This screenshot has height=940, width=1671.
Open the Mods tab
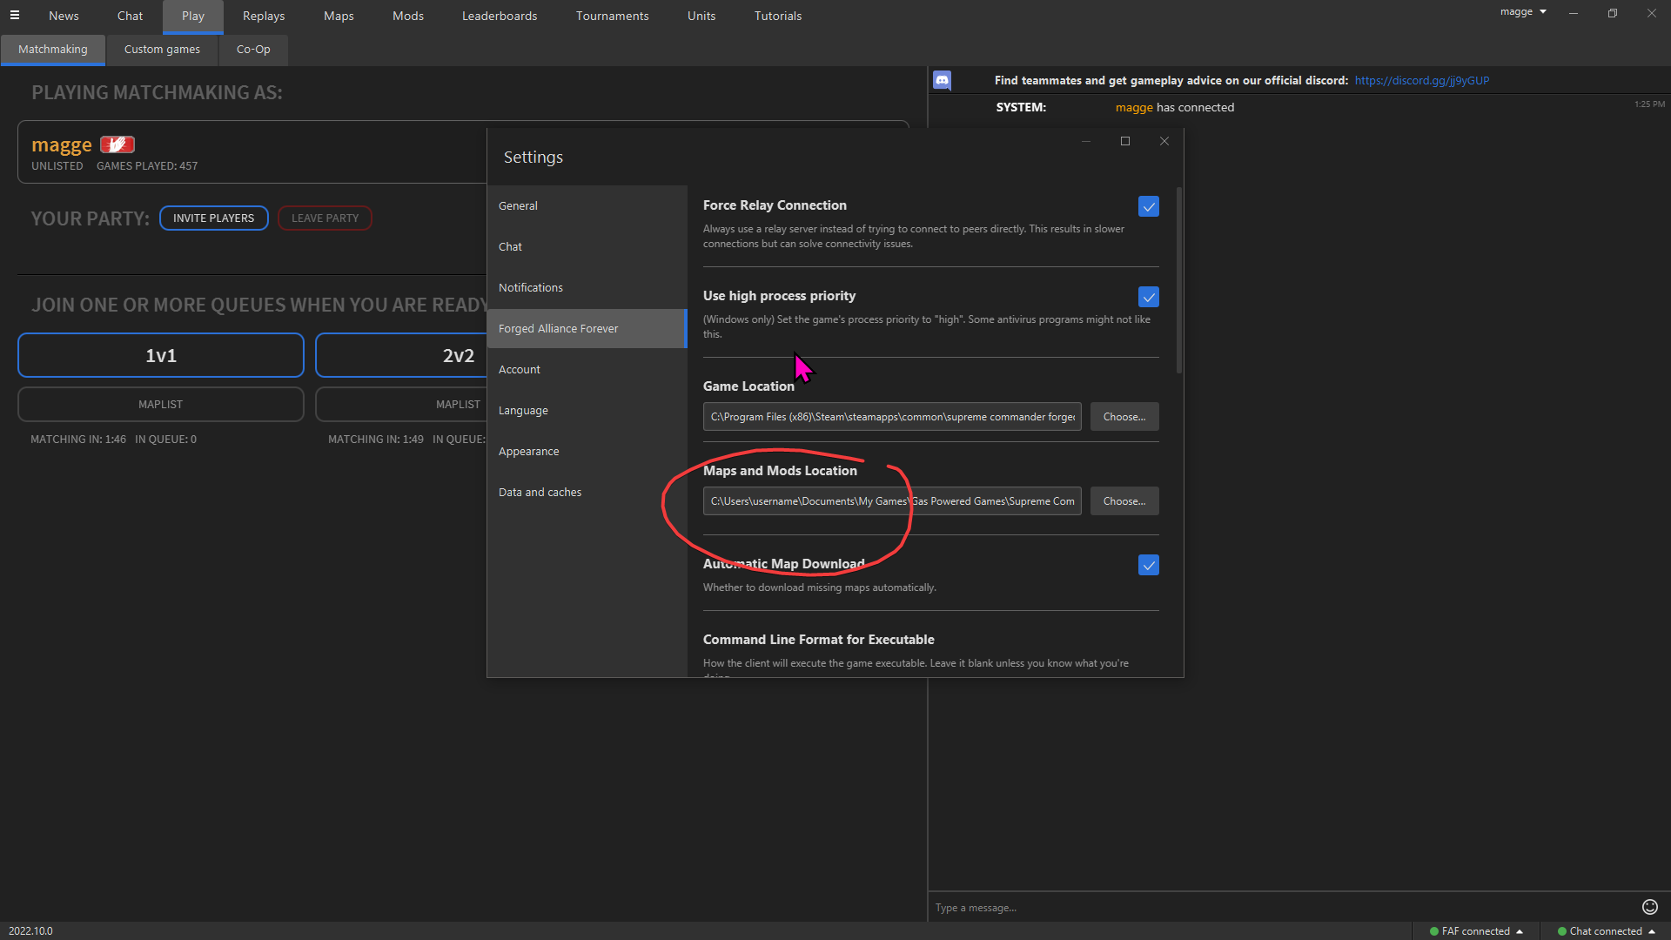(x=408, y=16)
